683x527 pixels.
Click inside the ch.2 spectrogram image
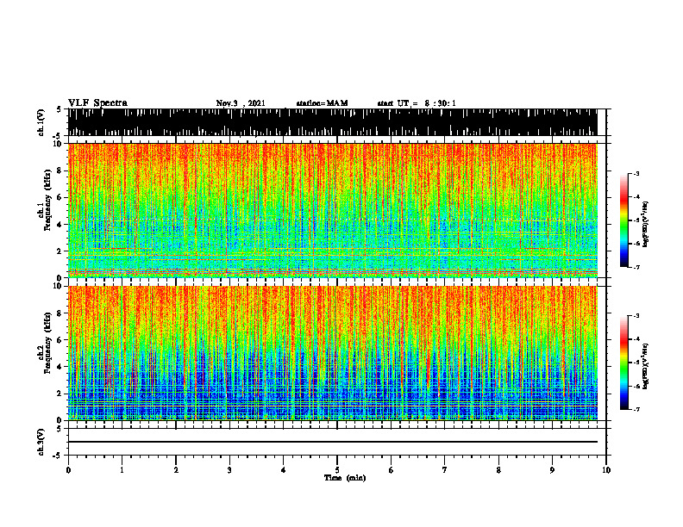tap(332, 353)
